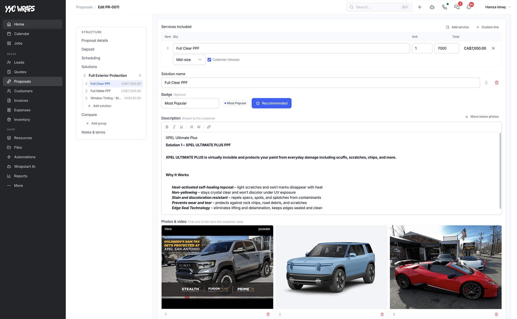Open Leads in the sidebar
The width and height of the screenshot is (517, 319).
pyautogui.click(x=33, y=62)
